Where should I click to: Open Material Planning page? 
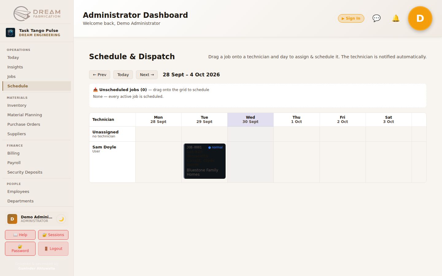coord(37,115)
